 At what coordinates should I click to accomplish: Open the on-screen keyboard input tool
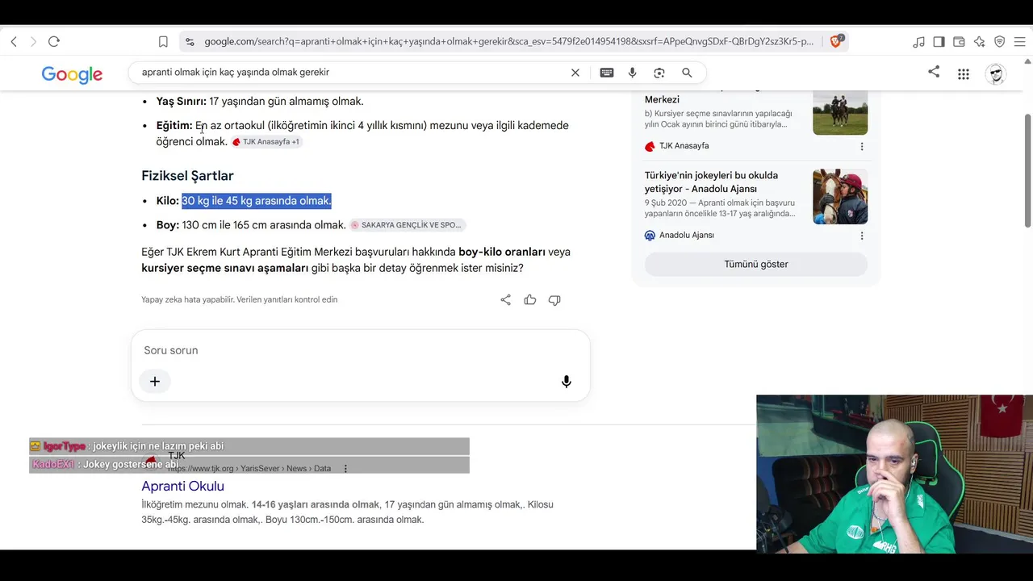pos(607,73)
